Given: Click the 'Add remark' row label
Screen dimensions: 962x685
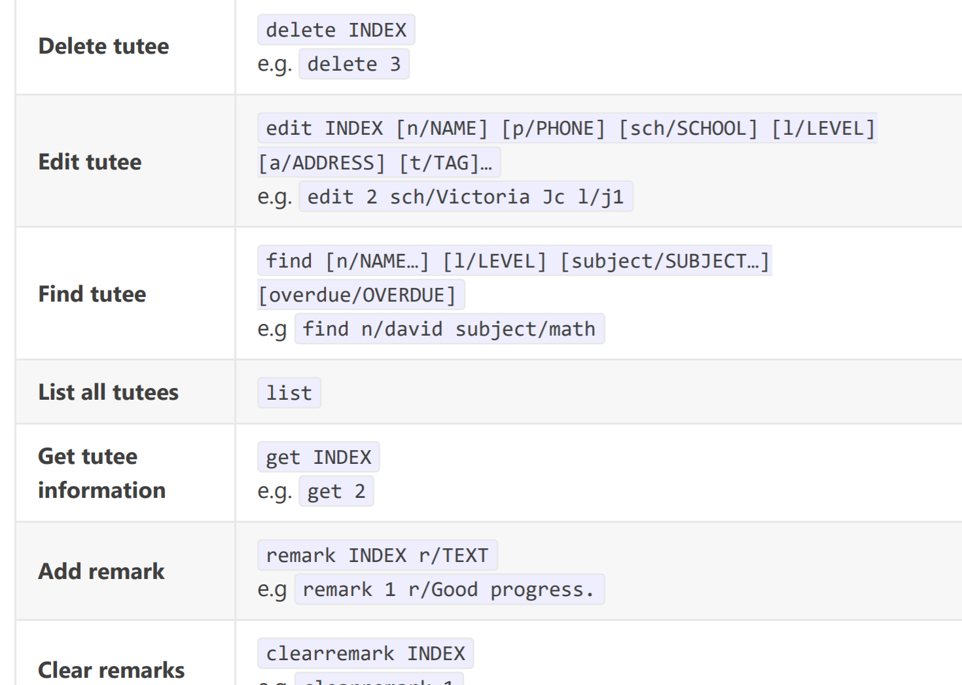Looking at the screenshot, I should click(x=101, y=571).
